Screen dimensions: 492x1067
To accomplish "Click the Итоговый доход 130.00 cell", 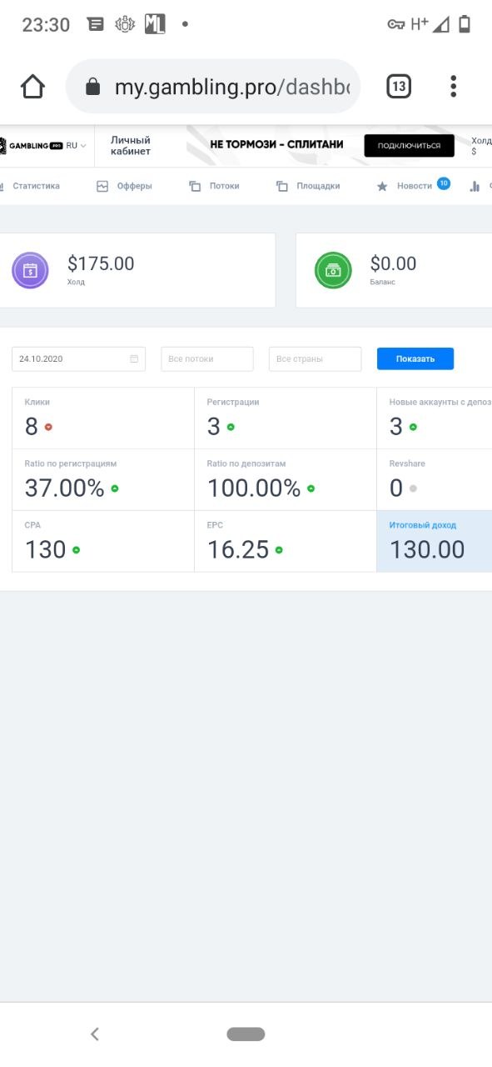I will point(435,541).
